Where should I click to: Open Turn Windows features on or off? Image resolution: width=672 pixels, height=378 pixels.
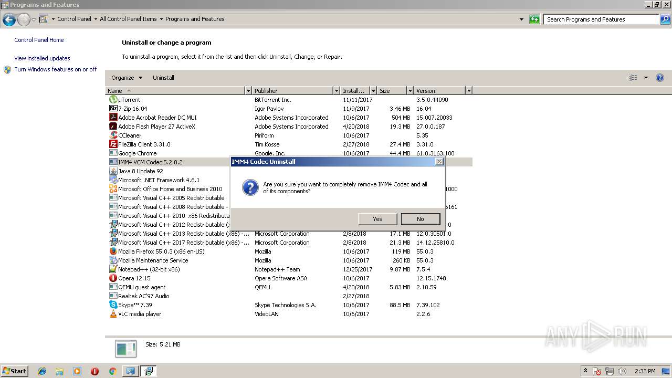point(56,69)
